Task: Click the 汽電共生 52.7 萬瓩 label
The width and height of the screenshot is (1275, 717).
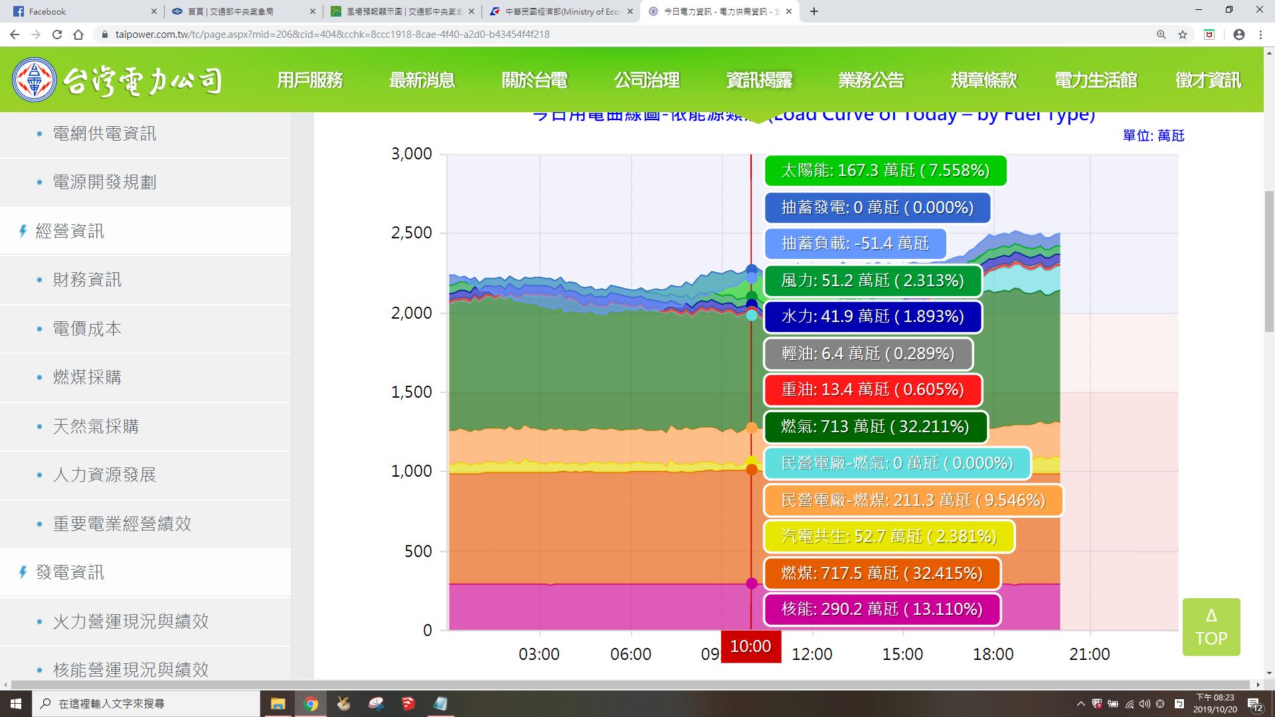Action: point(889,536)
